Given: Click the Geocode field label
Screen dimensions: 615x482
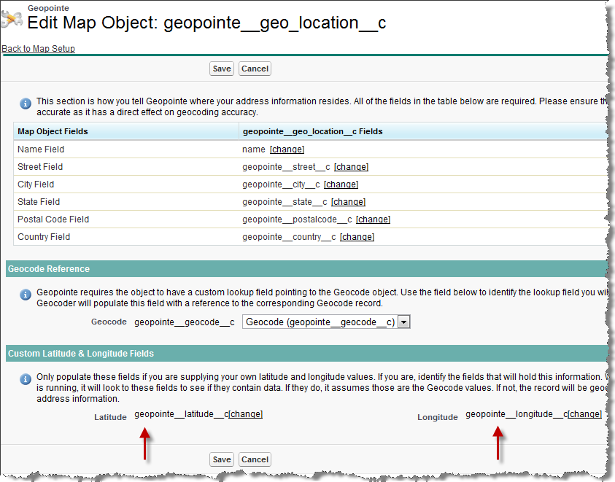Looking at the screenshot, I should [109, 322].
